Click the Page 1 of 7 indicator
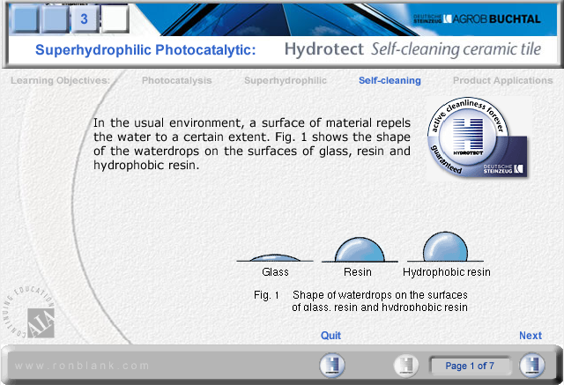Image resolution: width=564 pixels, height=385 pixels. tap(470, 366)
